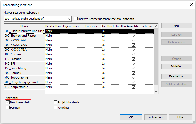Confirm with the OK button
This screenshot has height=124, width=196.
[131, 117]
